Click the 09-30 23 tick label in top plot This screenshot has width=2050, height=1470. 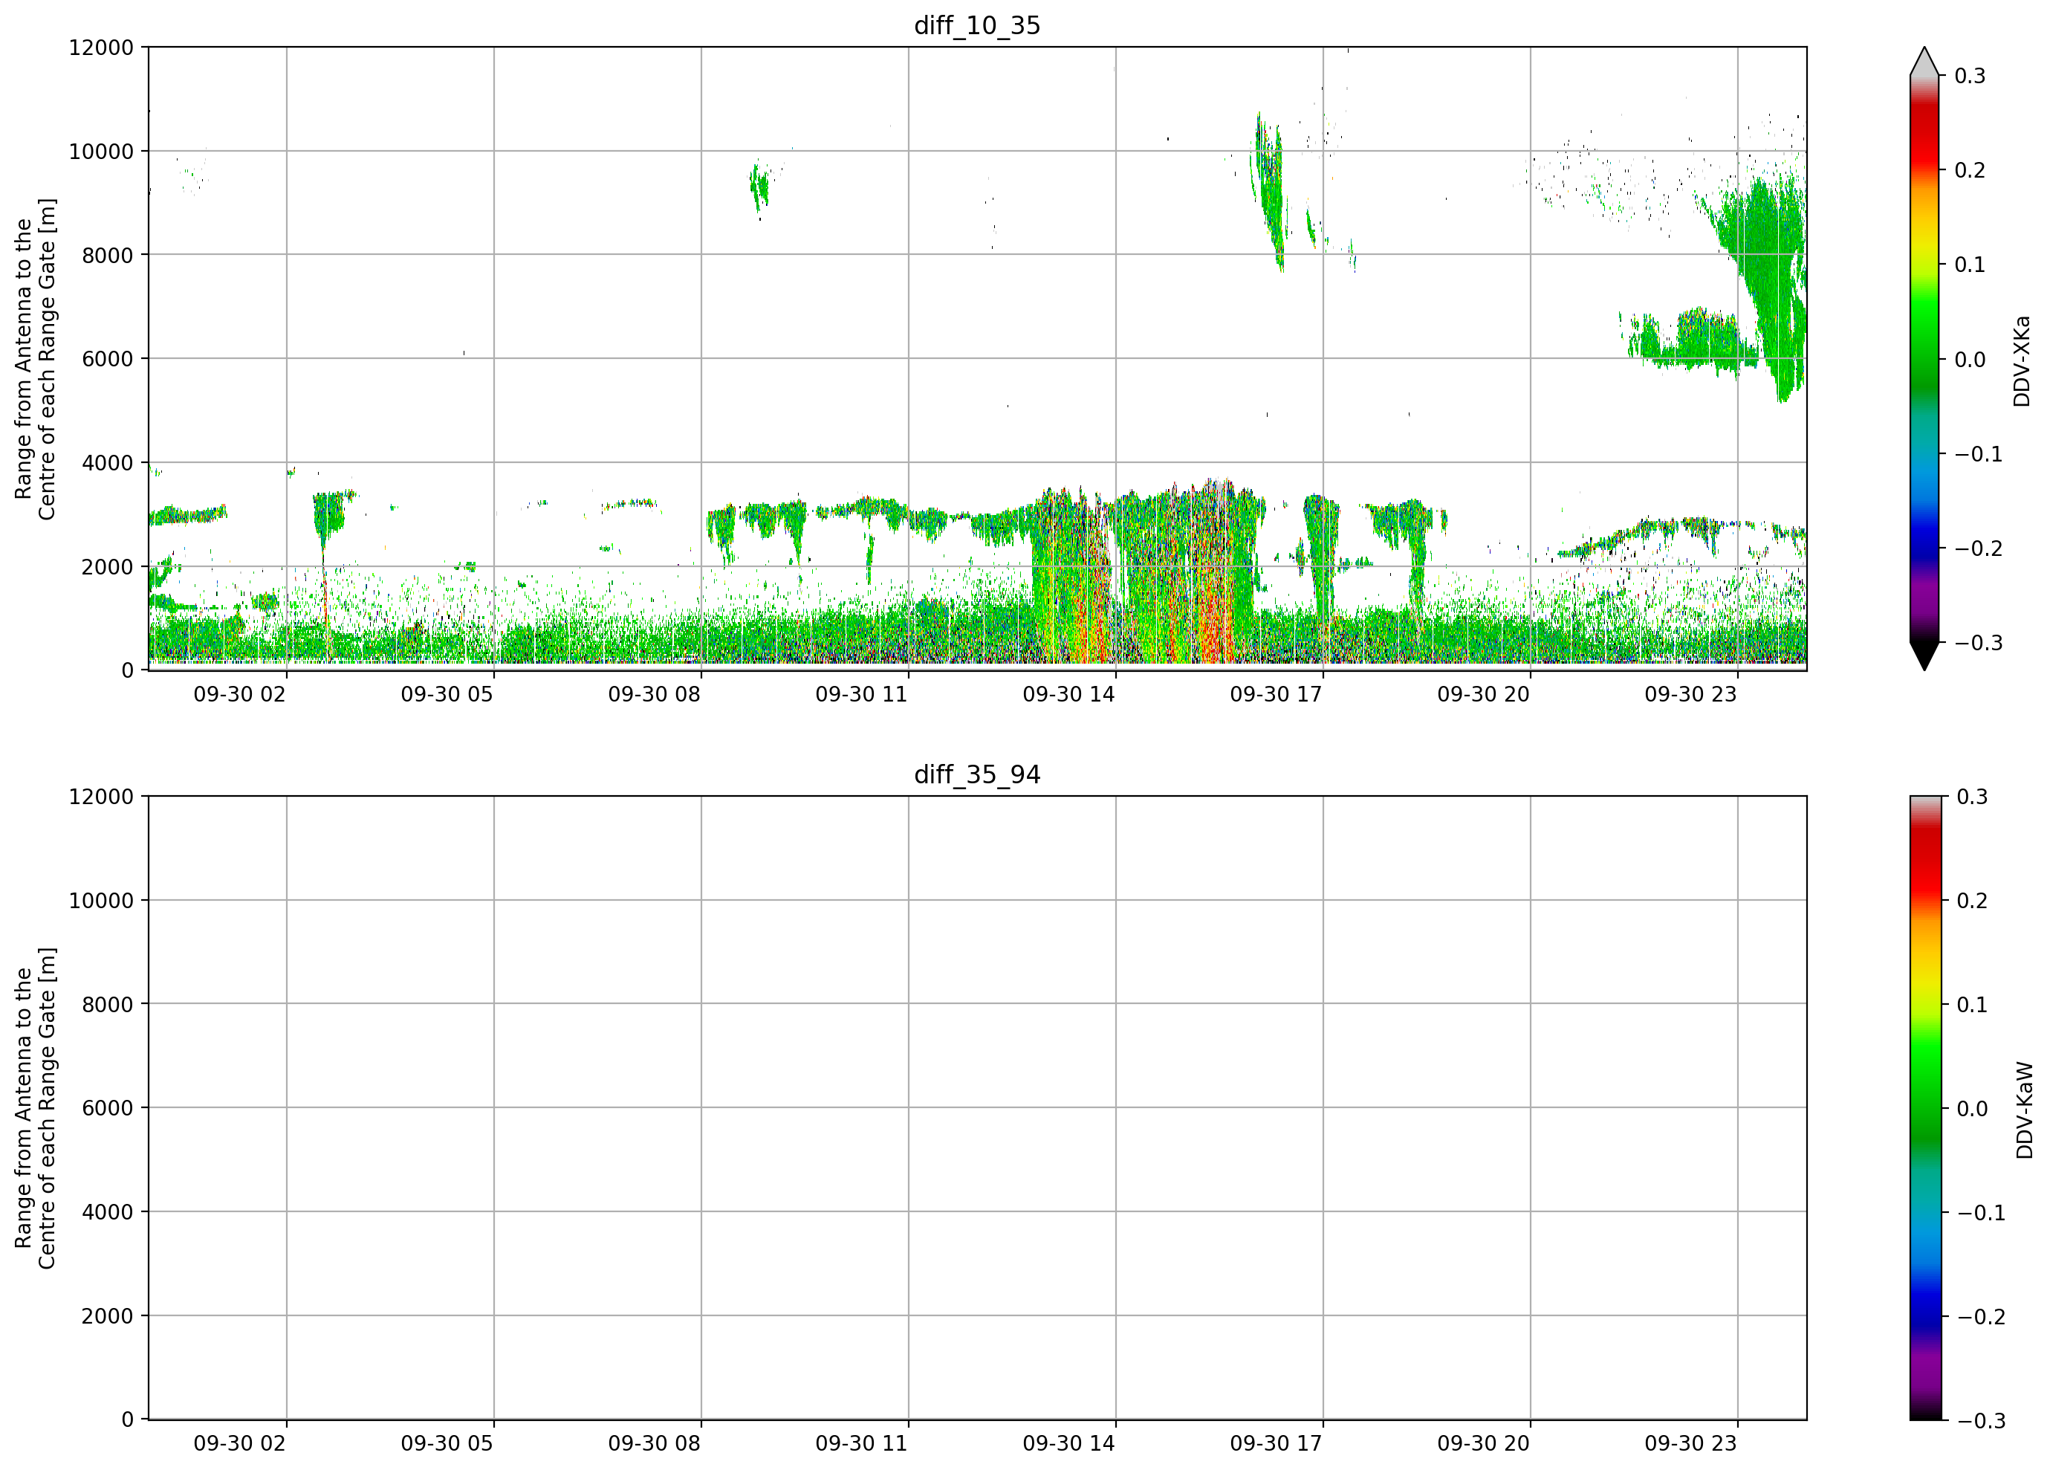point(1690,694)
